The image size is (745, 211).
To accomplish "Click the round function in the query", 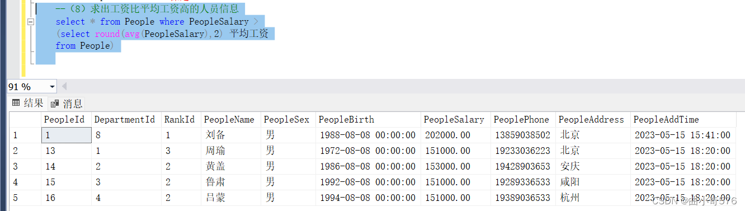I will click(107, 34).
